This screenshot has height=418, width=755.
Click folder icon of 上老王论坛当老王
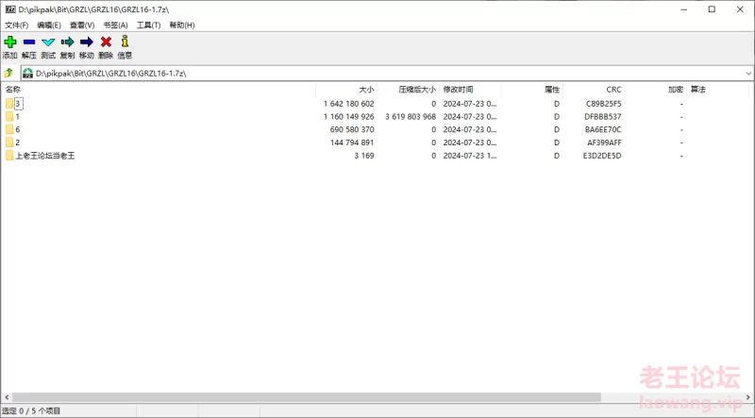pos(9,156)
